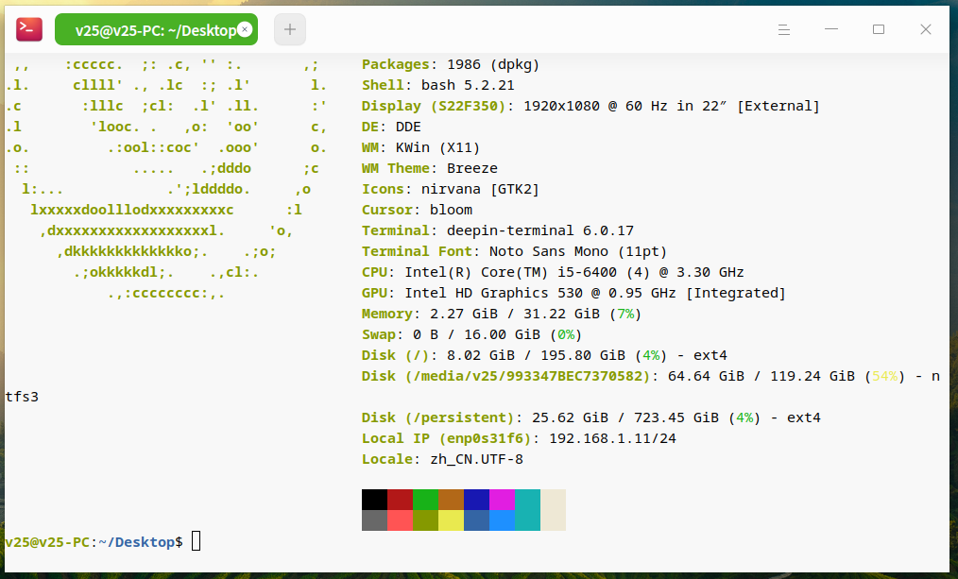Select the v25@v25-PC: ~/Desktop tab
This screenshot has width=958, height=579.
(x=157, y=29)
